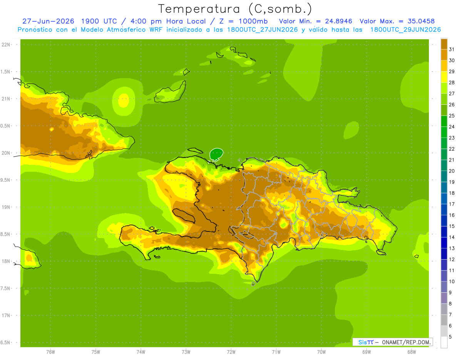Pick the blue swatch between 15 and 16
The width and height of the screenshot is (462, 357).
tap(444, 221)
